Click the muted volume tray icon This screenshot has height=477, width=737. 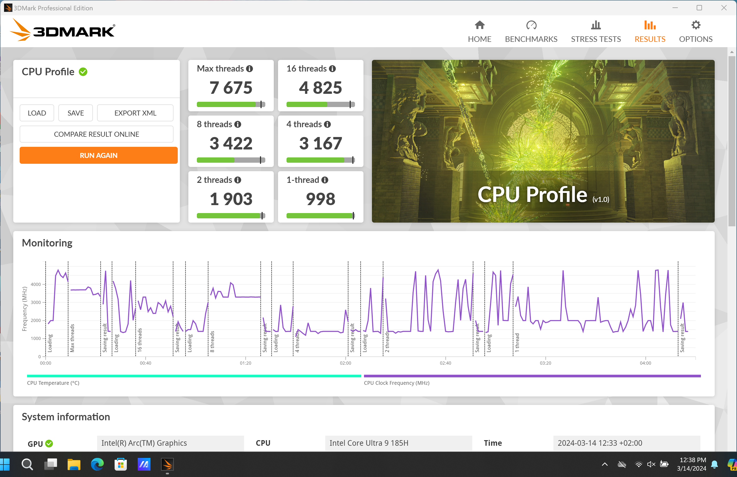651,464
